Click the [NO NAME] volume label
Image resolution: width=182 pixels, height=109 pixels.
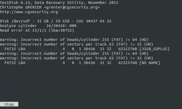[150, 63]
